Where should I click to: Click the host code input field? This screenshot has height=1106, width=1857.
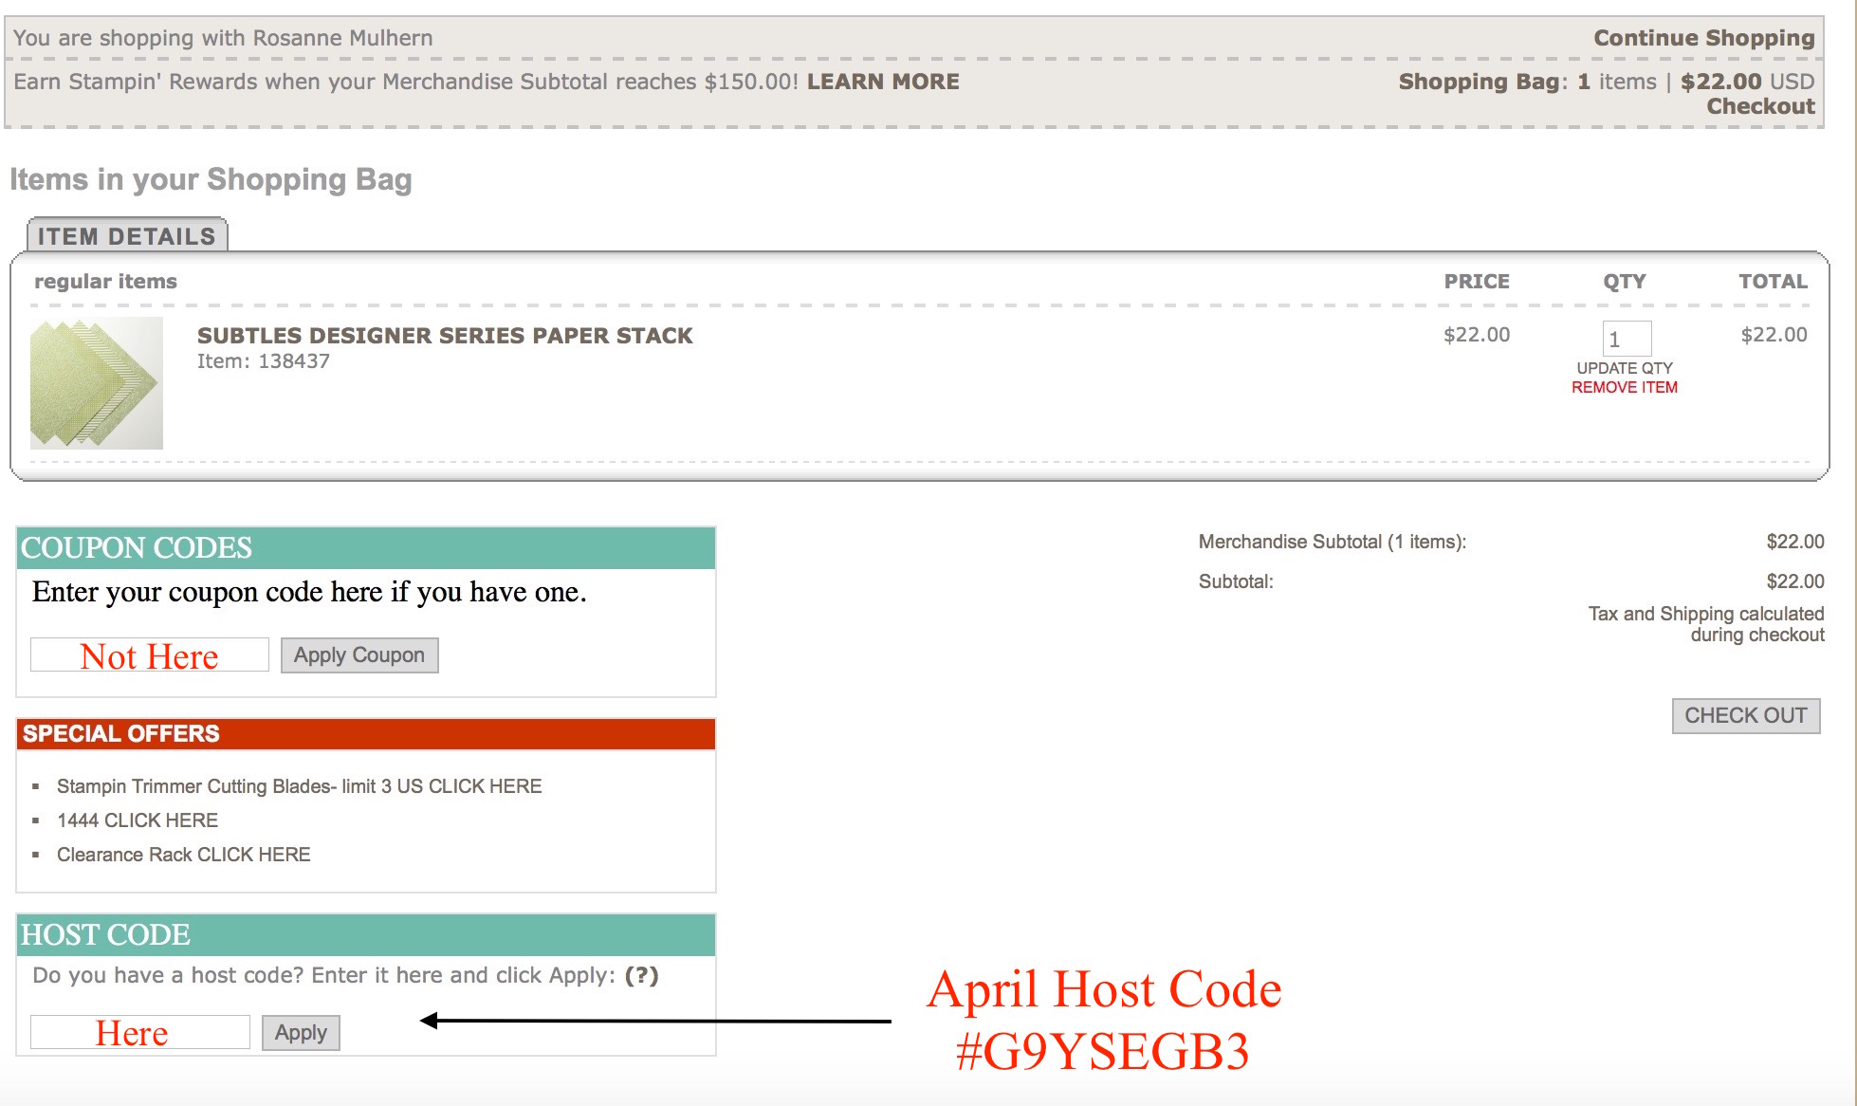(x=140, y=1032)
